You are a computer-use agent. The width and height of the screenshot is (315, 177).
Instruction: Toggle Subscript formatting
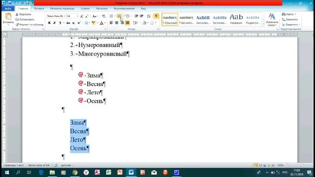(x=74, y=23)
